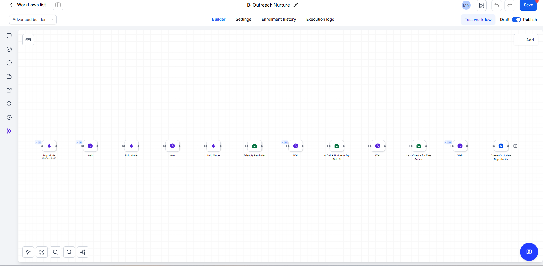Select the Wait node before Friendly Reminder

point(172,146)
